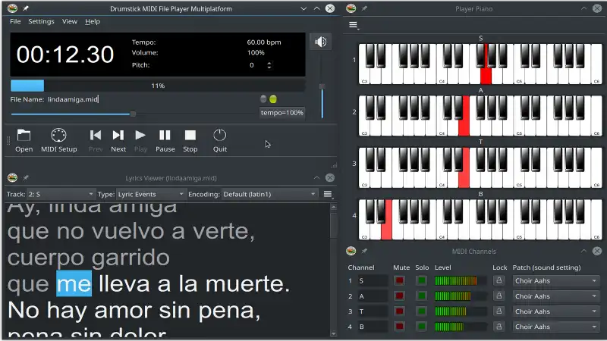
Task: Click title bar dropdown arrow of Drumstick window
Action: point(303,8)
